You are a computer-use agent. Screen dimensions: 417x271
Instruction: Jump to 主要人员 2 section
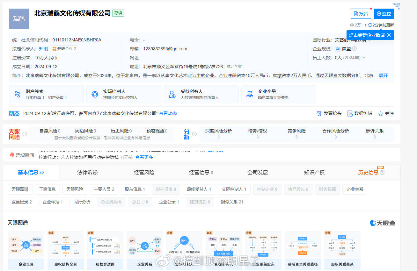pos(104,189)
